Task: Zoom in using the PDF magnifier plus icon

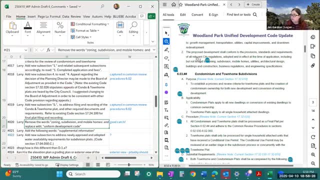Action: pyautogui.click(x=313, y=154)
